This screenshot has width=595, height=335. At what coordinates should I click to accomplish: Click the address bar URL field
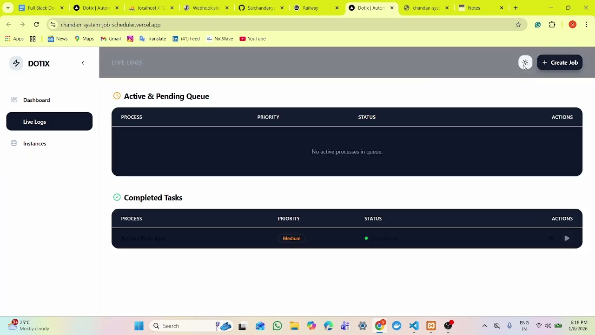coord(287,25)
